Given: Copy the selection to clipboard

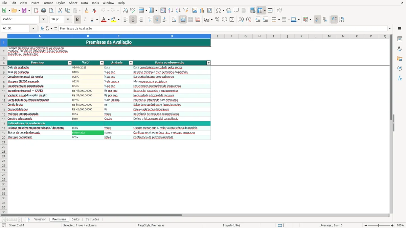Looking at the screenshot, I should coord(68,10).
